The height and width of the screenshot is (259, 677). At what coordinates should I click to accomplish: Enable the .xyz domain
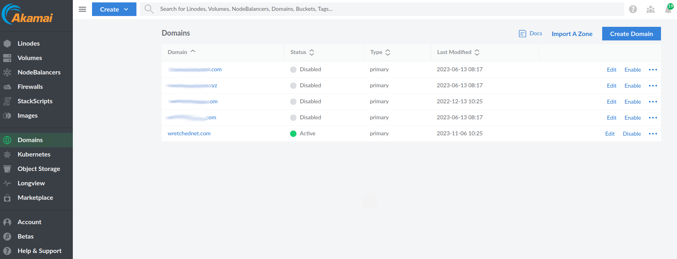coord(632,86)
